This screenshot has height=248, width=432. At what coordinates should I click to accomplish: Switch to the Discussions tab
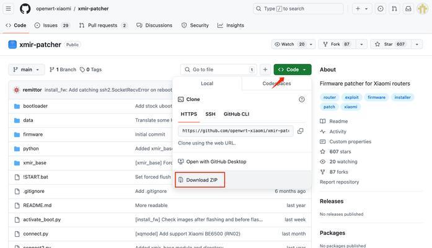[154, 25]
